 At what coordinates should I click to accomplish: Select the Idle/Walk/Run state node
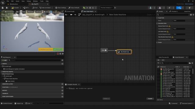click(x=124, y=52)
